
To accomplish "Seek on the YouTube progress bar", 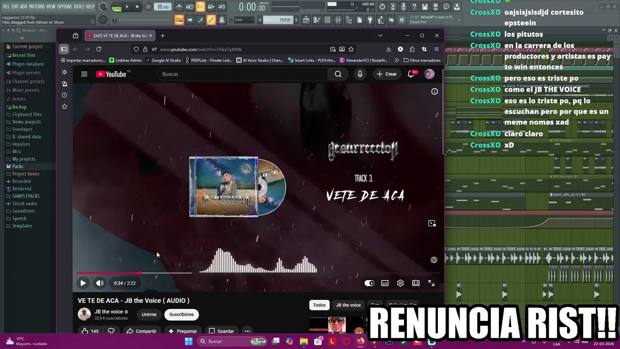I will [x=258, y=273].
